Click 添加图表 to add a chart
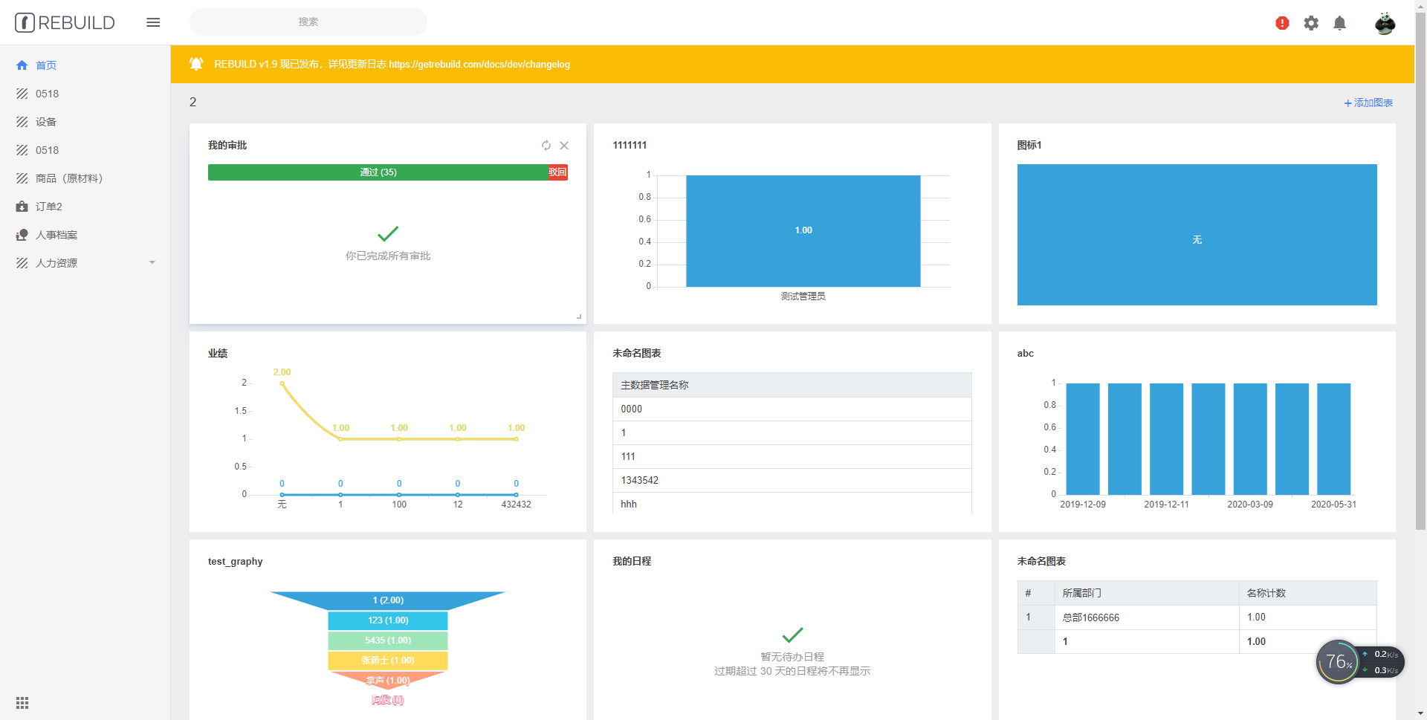This screenshot has width=1427, height=720. [1368, 103]
